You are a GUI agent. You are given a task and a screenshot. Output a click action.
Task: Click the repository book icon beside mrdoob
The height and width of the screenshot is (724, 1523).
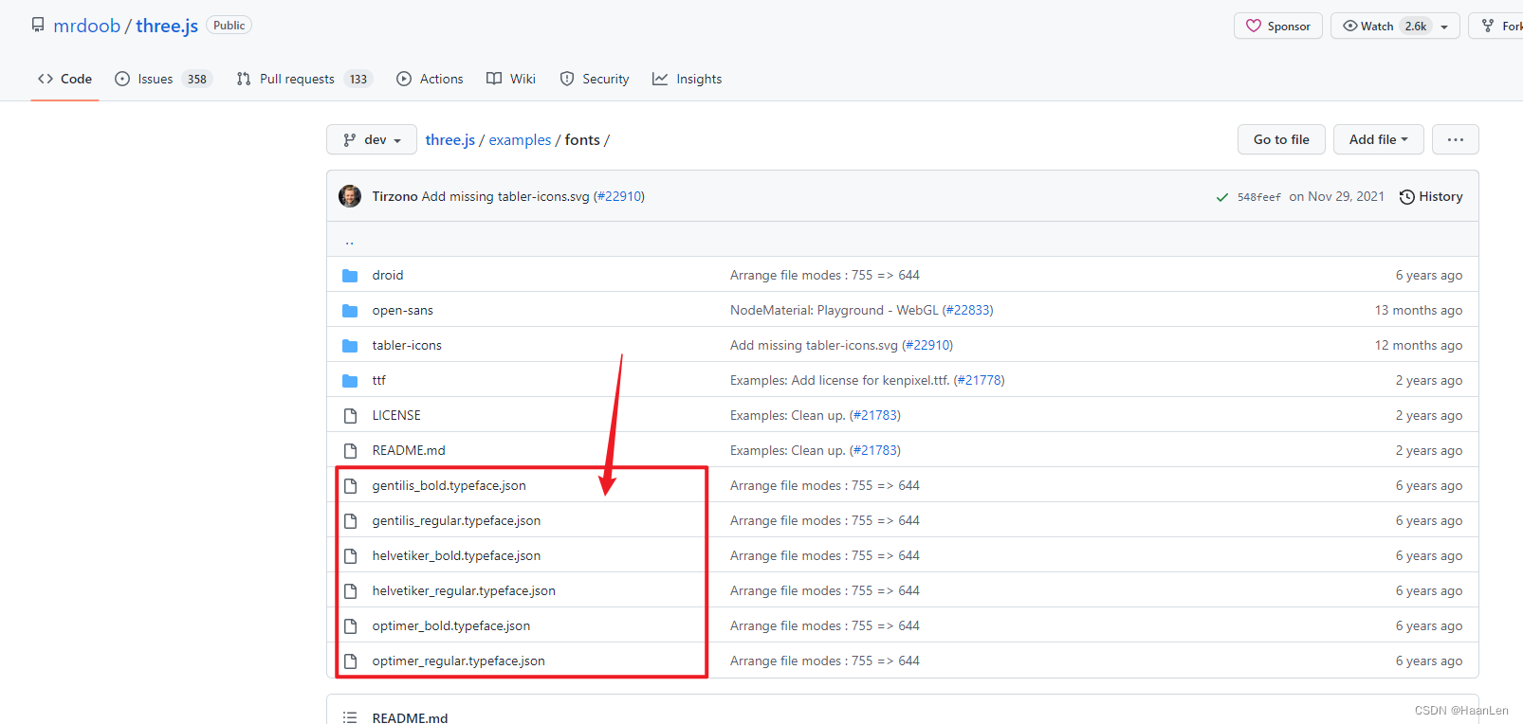click(x=38, y=25)
